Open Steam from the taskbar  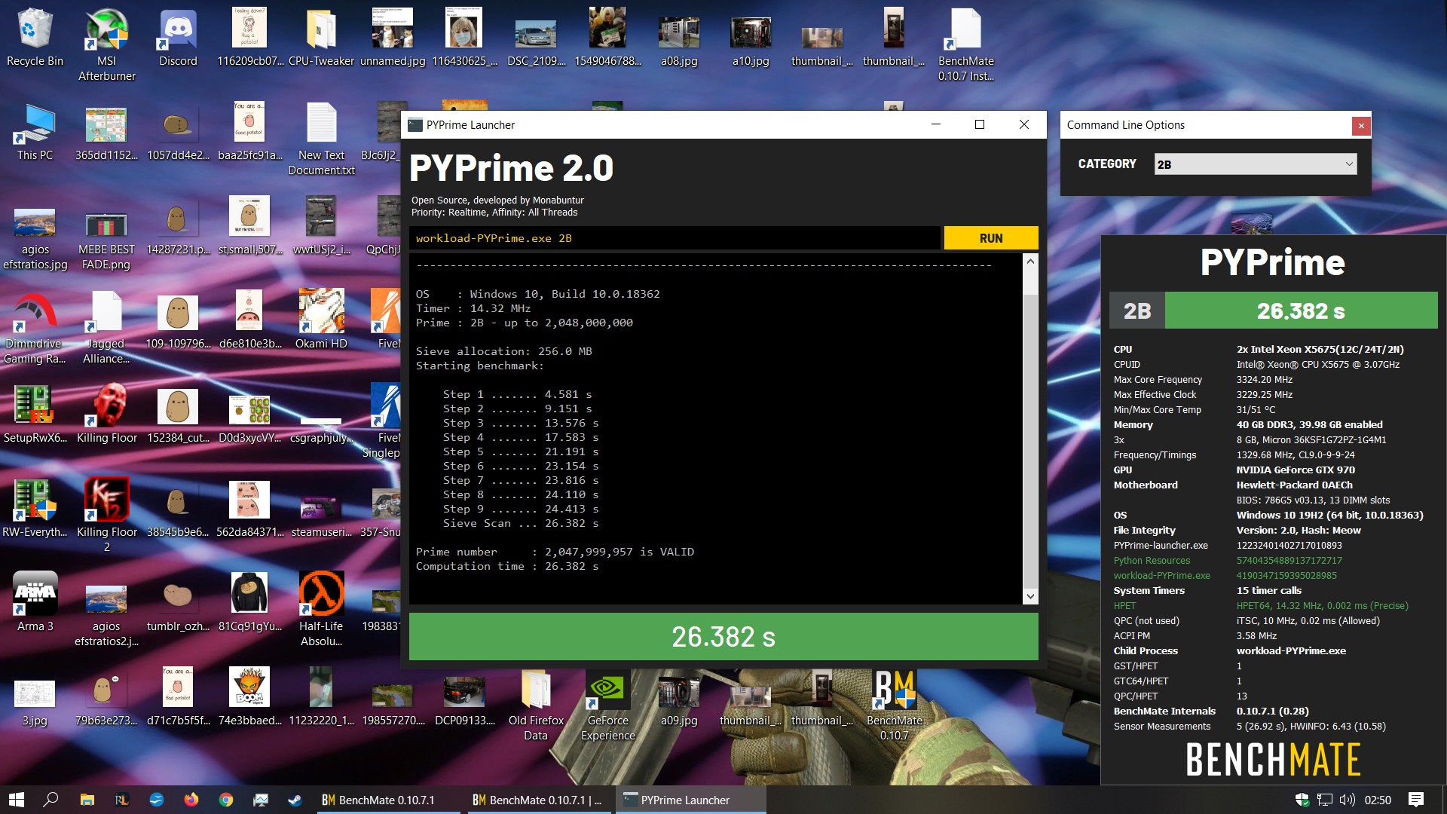tap(295, 800)
